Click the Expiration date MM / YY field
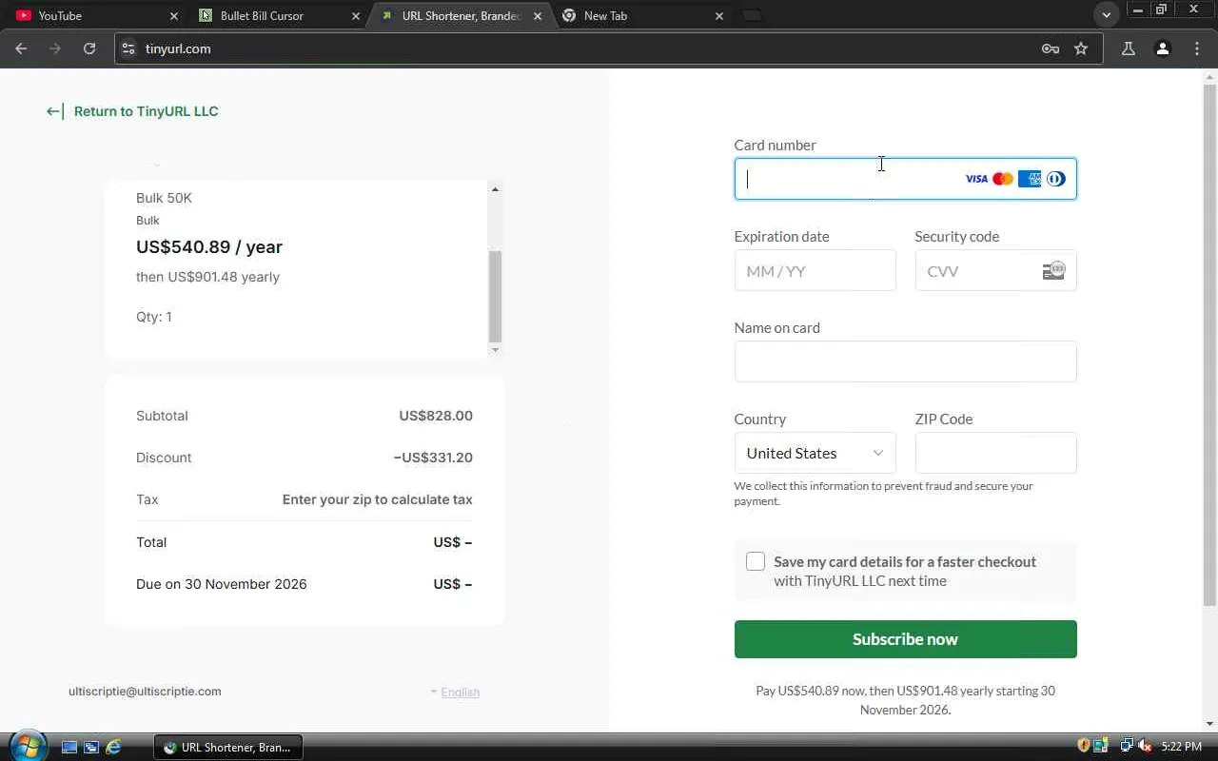1218x761 pixels. (815, 271)
